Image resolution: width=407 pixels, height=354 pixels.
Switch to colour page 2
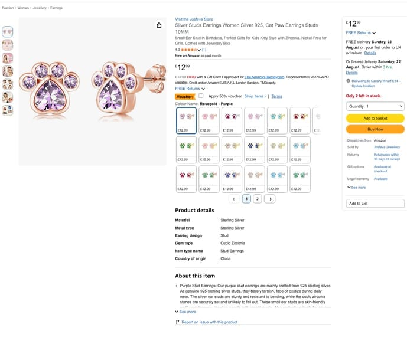click(x=257, y=199)
